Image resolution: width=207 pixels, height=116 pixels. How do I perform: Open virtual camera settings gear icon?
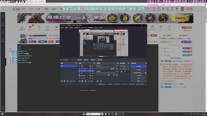[x=145, y=73]
